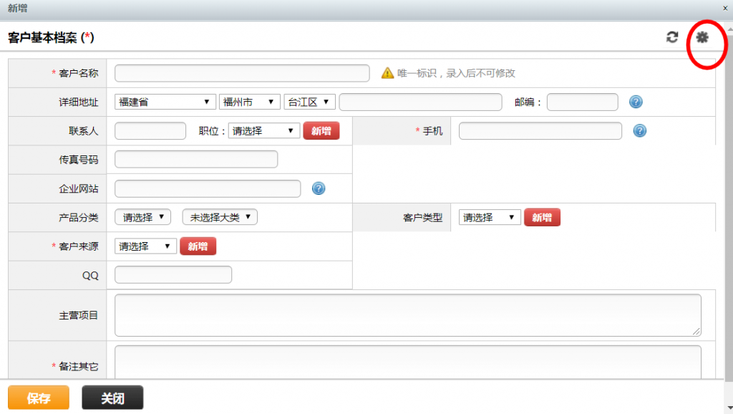Focus the 客户名称 input field
The image size is (733, 414).
click(242, 73)
